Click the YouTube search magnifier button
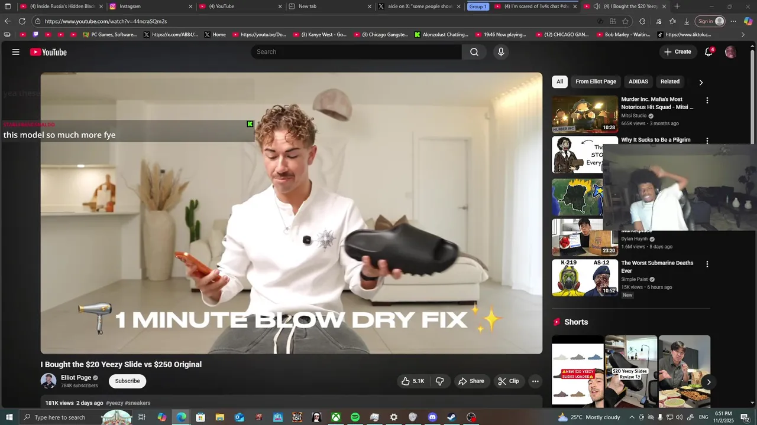 [474, 52]
